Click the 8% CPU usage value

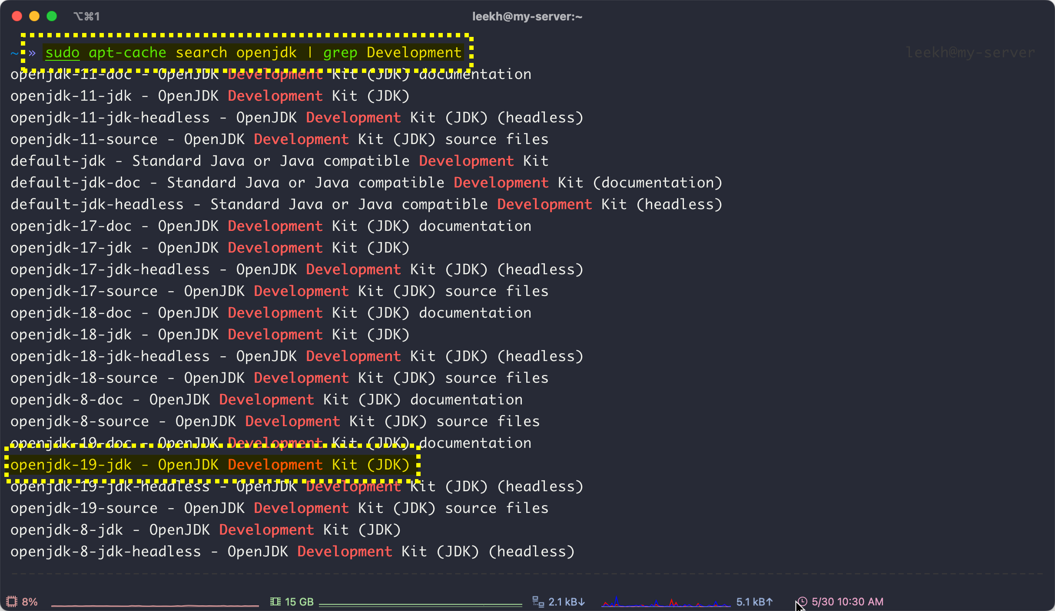click(x=30, y=601)
